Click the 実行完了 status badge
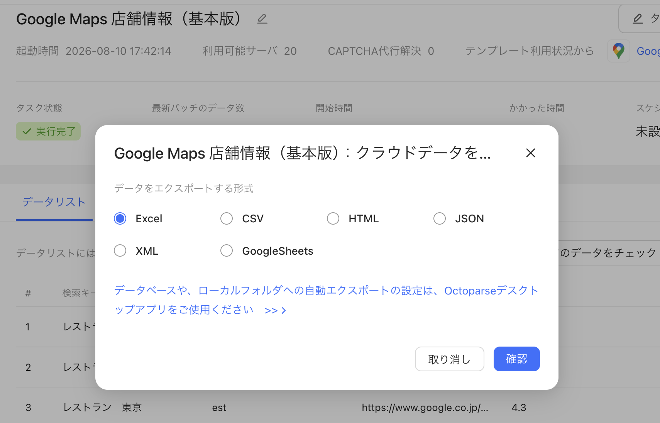 point(48,131)
